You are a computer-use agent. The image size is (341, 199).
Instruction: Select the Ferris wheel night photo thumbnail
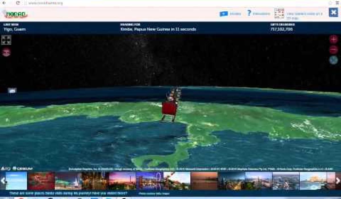[x=149, y=181]
